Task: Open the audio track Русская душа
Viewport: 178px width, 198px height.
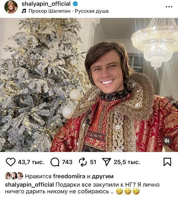Action: coord(92,11)
